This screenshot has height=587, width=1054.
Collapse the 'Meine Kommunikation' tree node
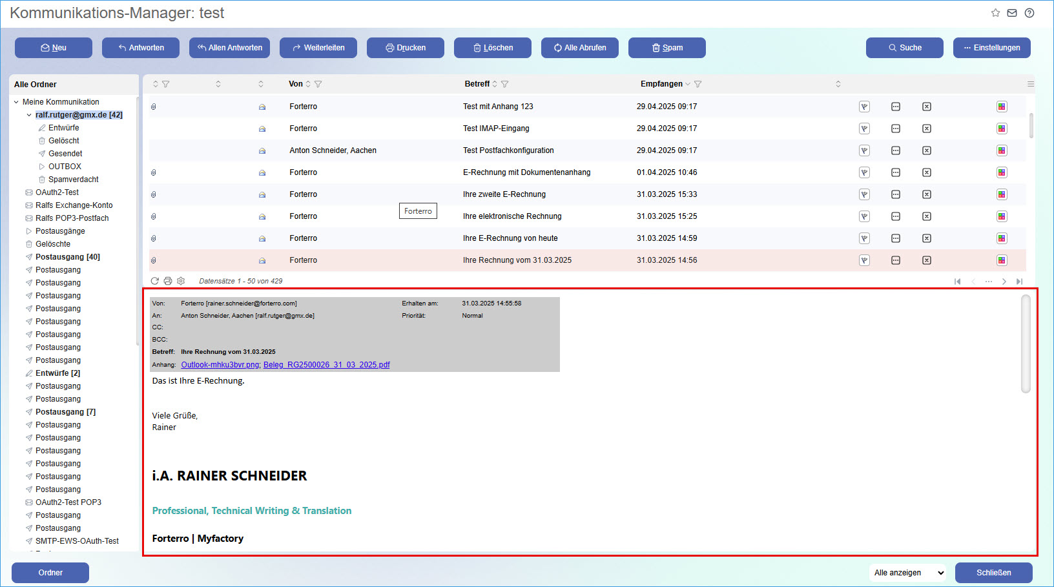(14, 101)
